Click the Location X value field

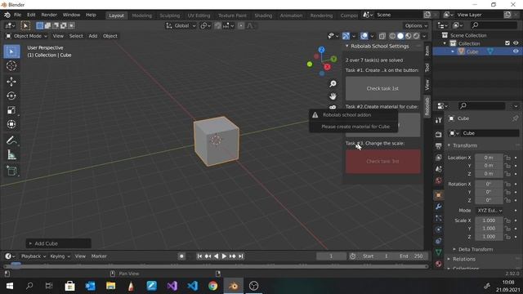coord(489,158)
